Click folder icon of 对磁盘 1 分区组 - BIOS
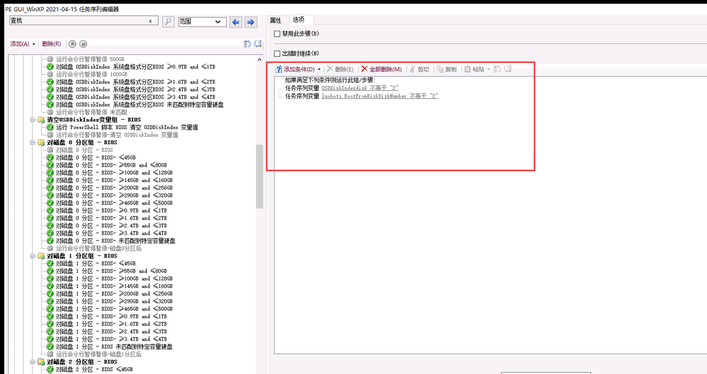Image resolution: width=707 pixels, height=374 pixels. click(x=41, y=256)
